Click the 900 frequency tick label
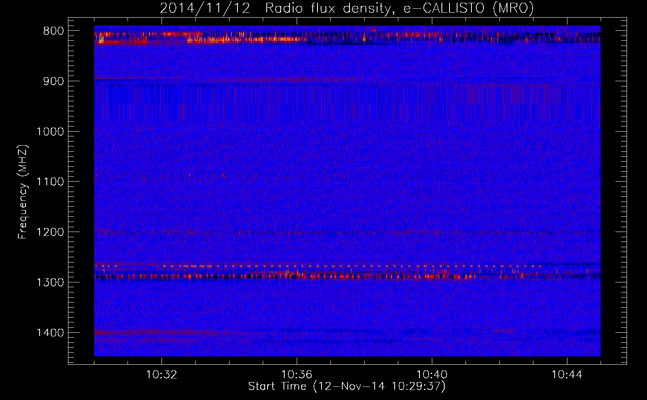647x400 pixels. (54, 81)
